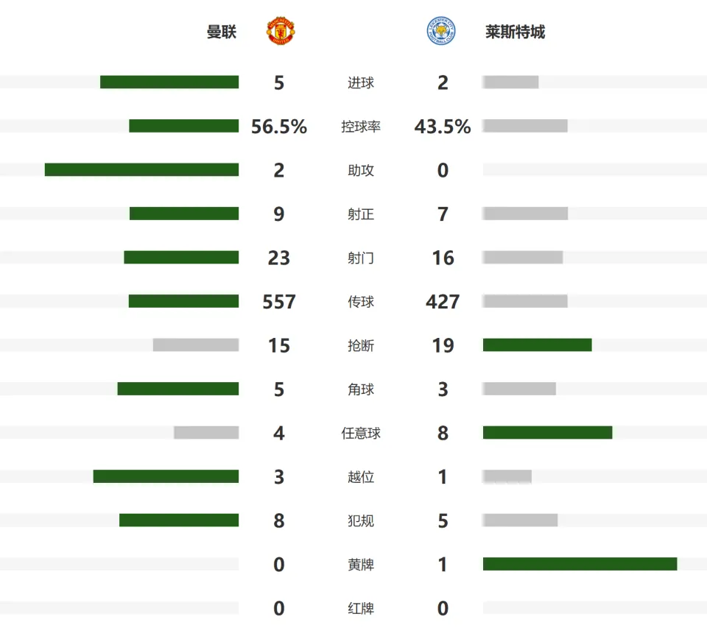Select the 越位 stat label
Screen dimensions: 707x639
tap(361, 477)
